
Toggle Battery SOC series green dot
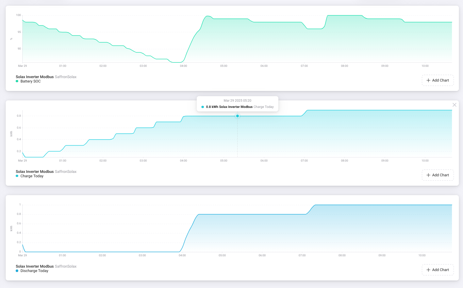(x=17, y=81)
